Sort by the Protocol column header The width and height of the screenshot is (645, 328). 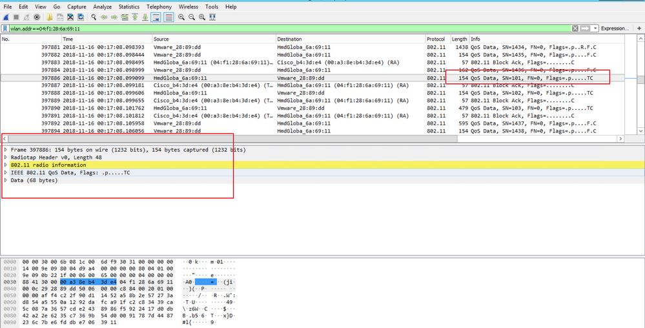click(438, 39)
